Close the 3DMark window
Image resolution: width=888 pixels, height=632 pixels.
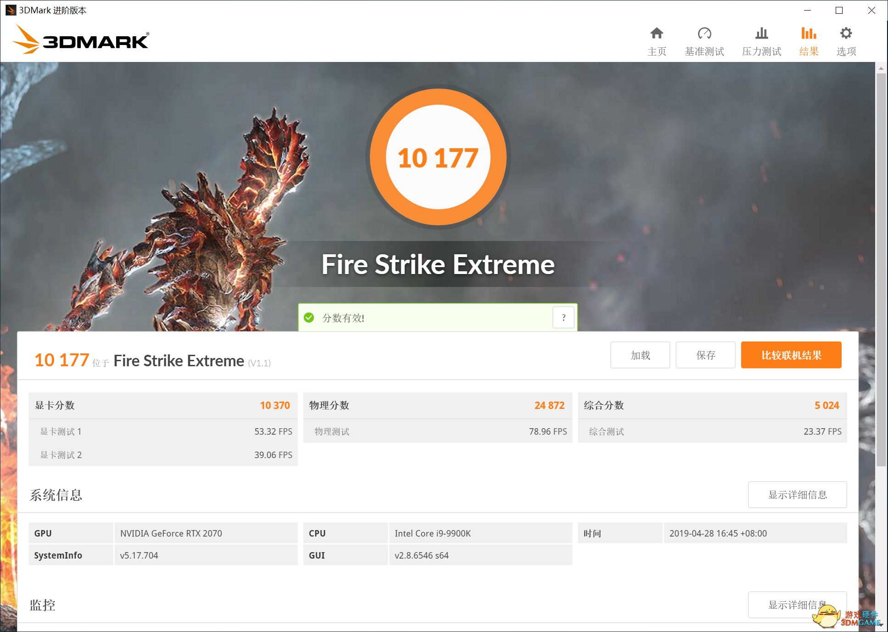pos(871,10)
